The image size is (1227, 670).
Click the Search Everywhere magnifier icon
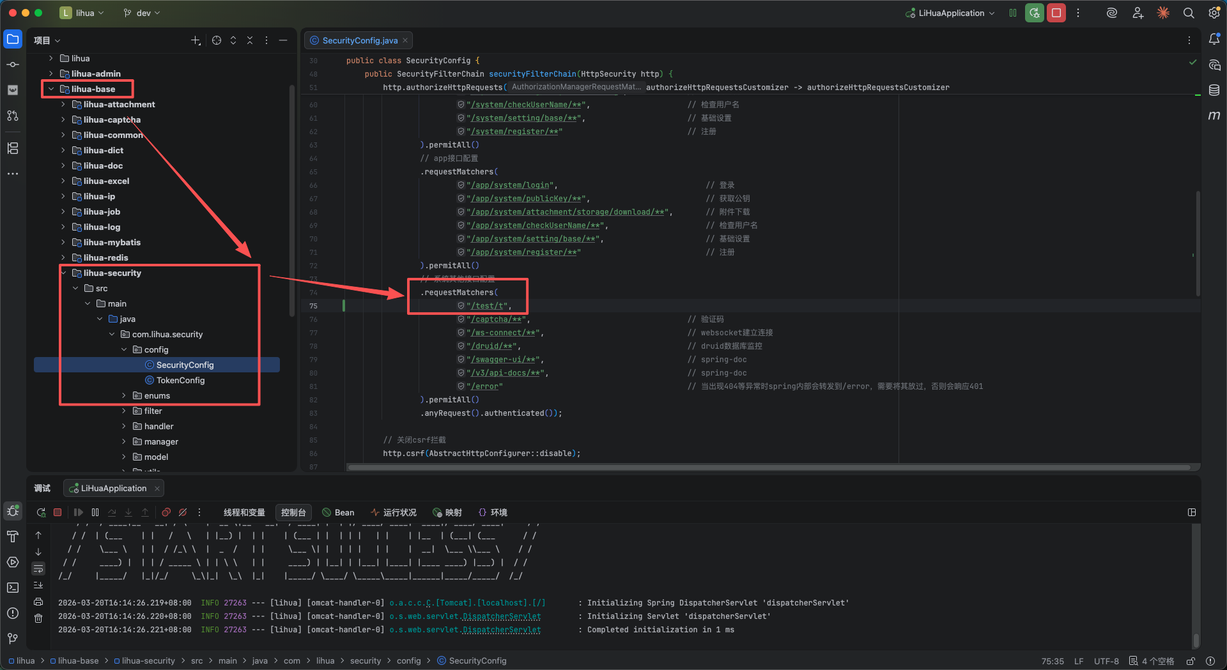pyautogui.click(x=1189, y=13)
